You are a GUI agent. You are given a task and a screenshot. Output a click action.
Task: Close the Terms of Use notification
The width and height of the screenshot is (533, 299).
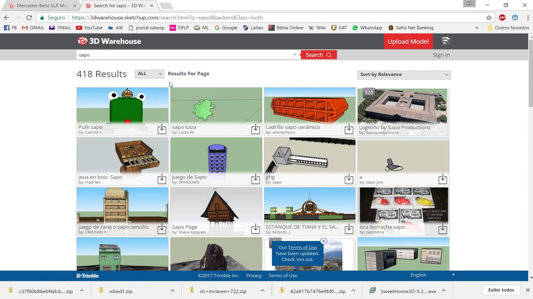click(324, 241)
